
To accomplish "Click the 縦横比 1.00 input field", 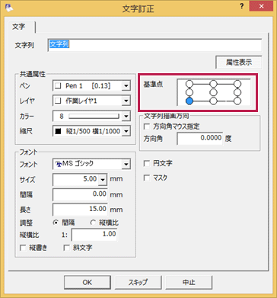I will [x=94, y=235].
